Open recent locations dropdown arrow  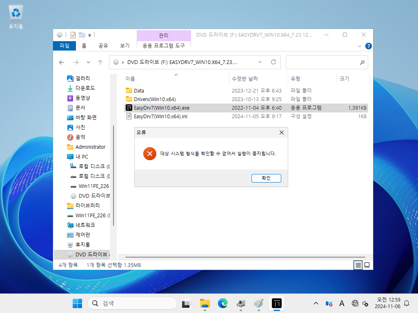tap(88, 62)
